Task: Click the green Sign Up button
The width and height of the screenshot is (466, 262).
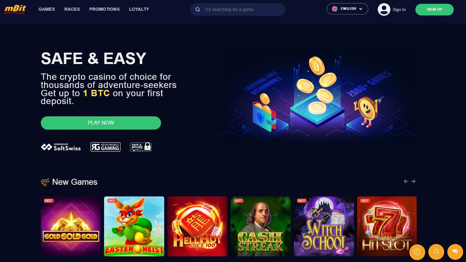Action: pyautogui.click(x=434, y=9)
